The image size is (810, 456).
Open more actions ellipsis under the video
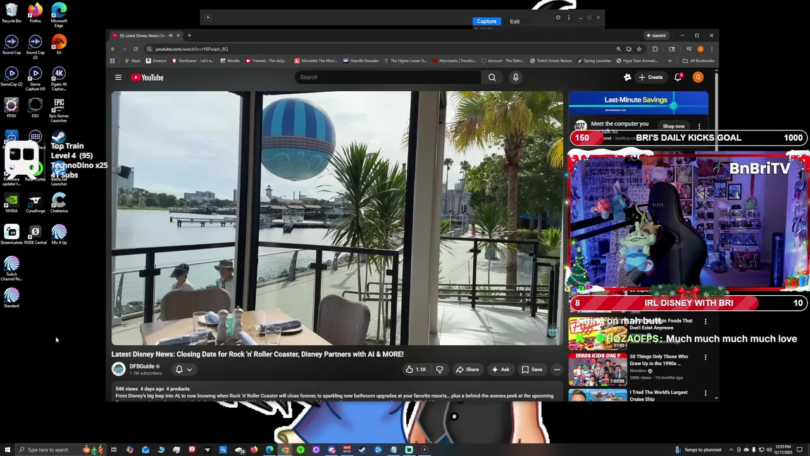tap(557, 369)
